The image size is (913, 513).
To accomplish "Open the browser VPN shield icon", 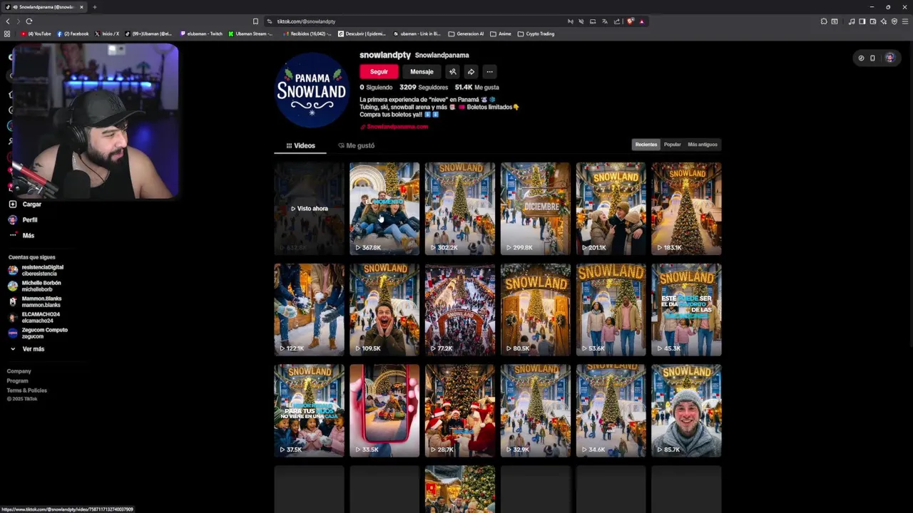I will (x=894, y=21).
